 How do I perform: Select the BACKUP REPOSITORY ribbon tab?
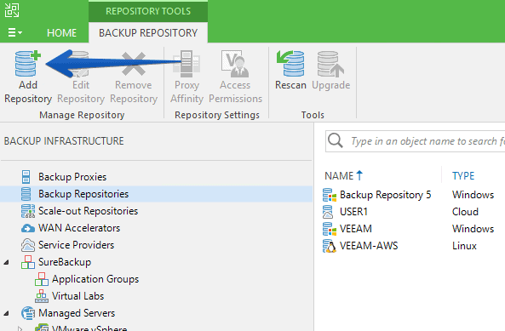[x=148, y=33]
